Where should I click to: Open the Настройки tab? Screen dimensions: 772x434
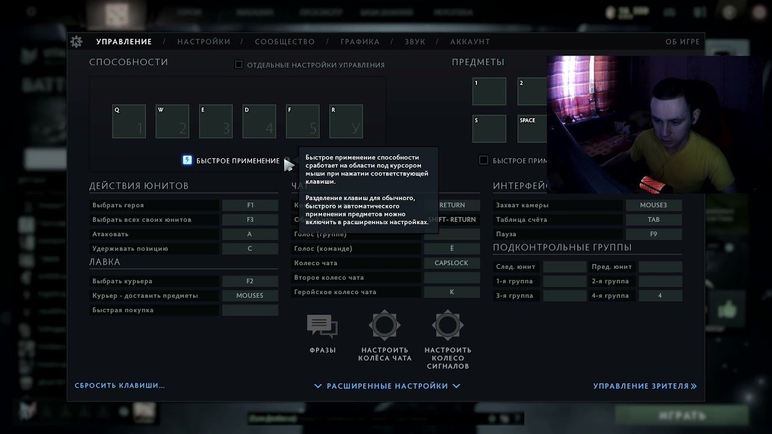point(204,42)
